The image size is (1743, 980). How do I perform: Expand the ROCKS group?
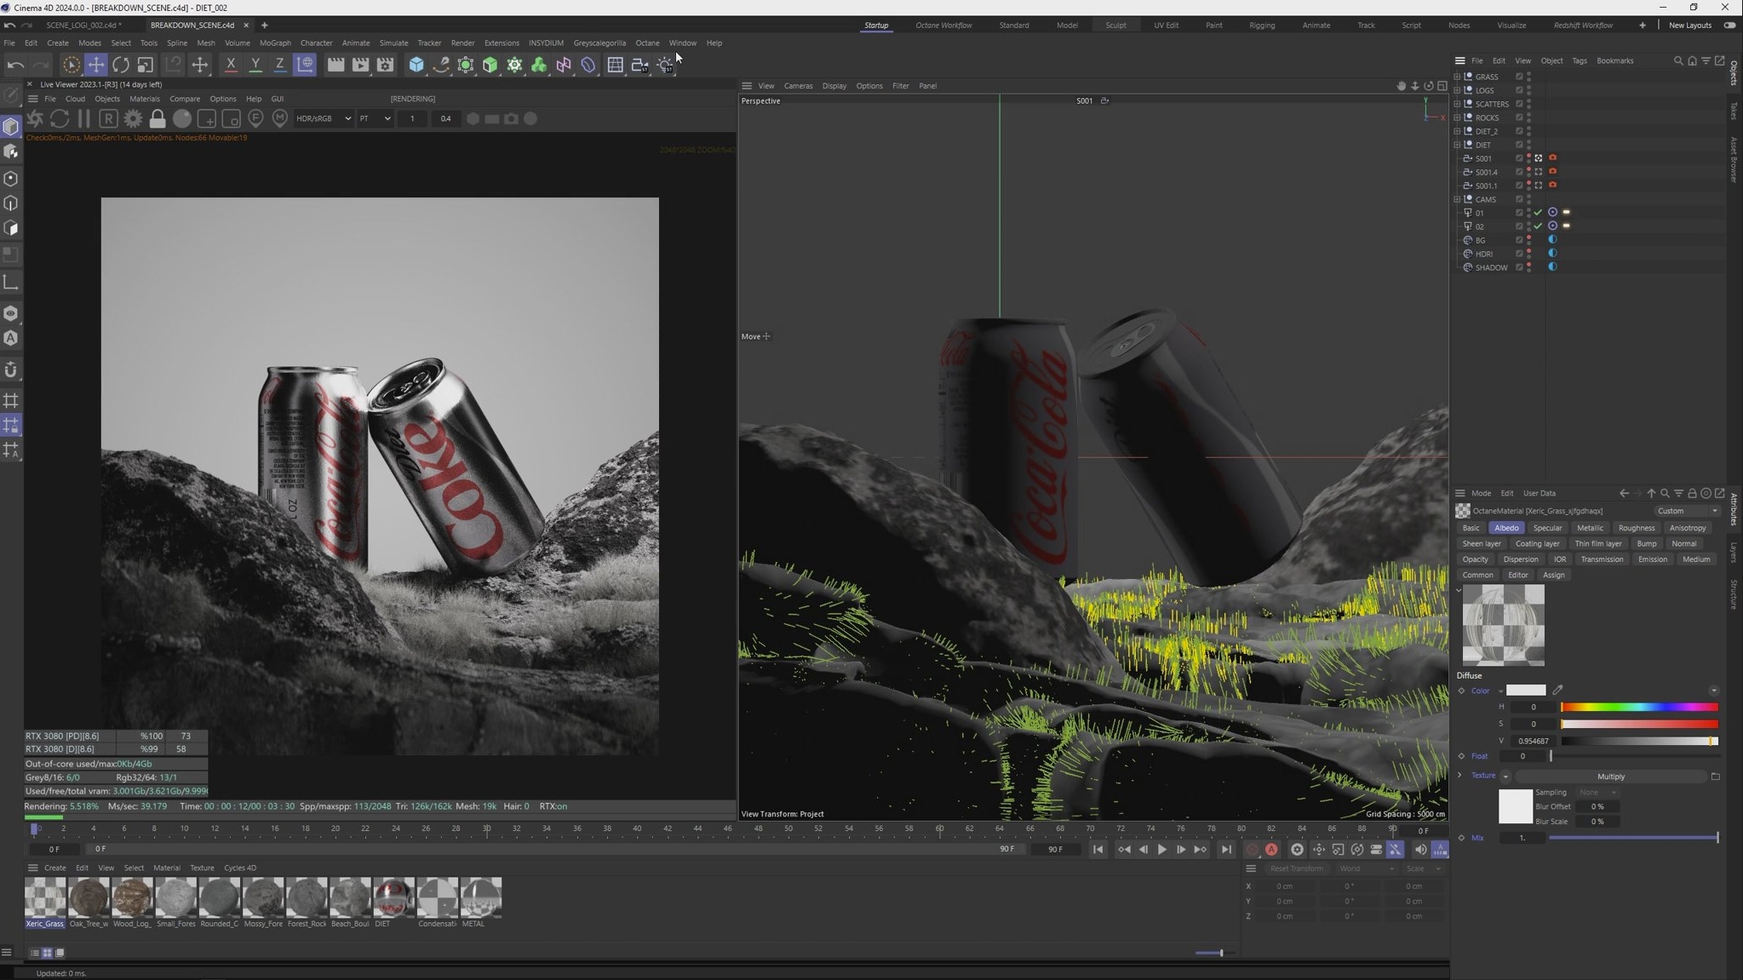point(1457,117)
